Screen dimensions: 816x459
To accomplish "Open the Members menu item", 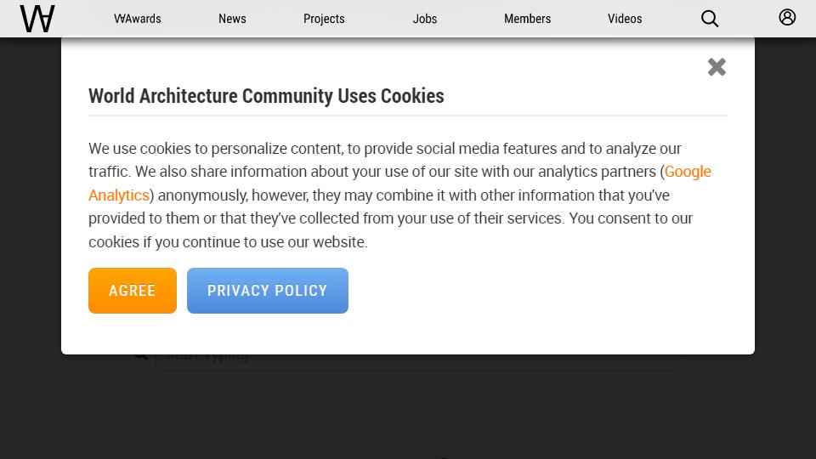I will 527,19.
